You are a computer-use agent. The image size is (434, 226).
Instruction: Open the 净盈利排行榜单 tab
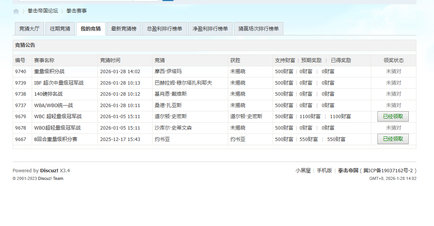point(210,29)
